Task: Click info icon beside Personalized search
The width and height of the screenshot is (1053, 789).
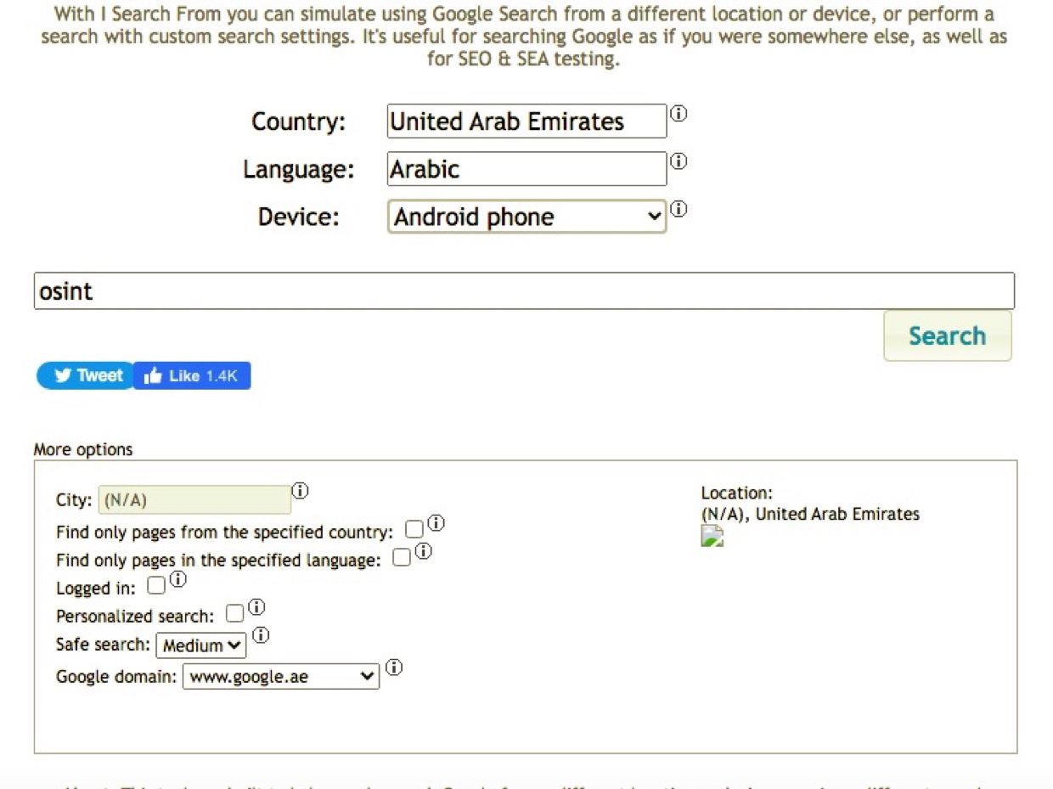Action: (x=256, y=607)
